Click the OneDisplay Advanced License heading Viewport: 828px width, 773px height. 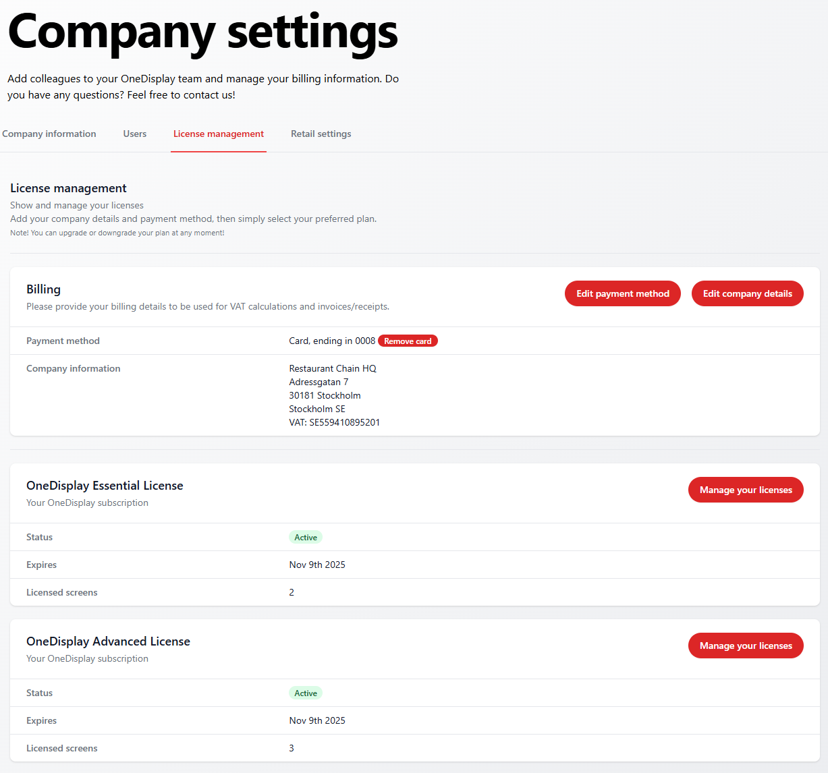tap(108, 641)
